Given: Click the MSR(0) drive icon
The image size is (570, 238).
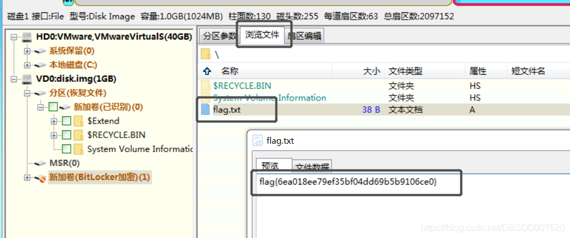Looking at the screenshot, I should (x=40, y=163).
